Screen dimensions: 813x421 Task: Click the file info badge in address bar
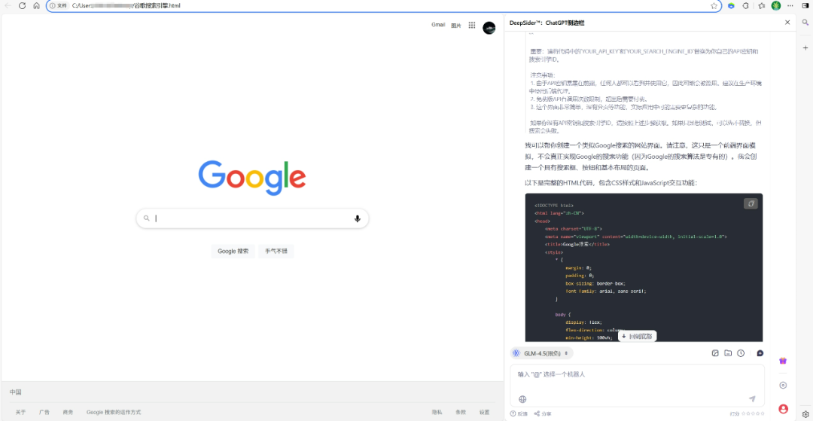click(59, 6)
